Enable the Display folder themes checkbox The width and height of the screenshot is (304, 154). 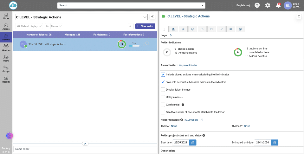point(163,90)
